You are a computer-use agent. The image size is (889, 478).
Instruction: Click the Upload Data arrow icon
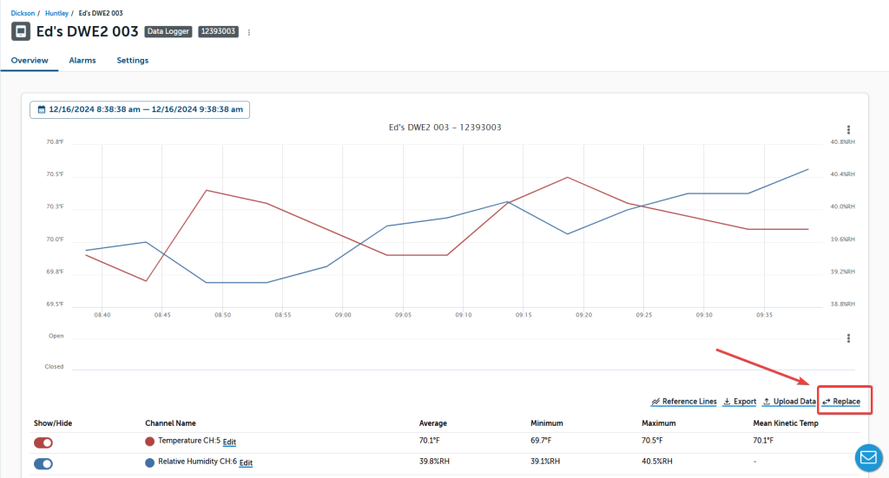(x=767, y=402)
